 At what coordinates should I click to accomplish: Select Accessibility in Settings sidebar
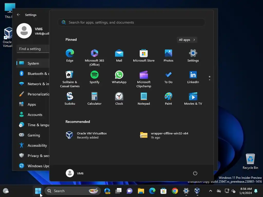pyautogui.click(x=33, y=145)
